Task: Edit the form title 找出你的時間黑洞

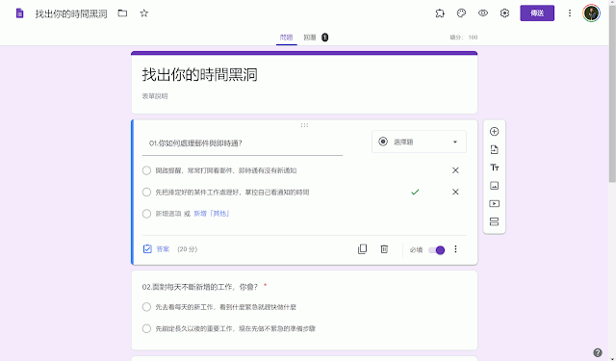Action: [200, 75]
